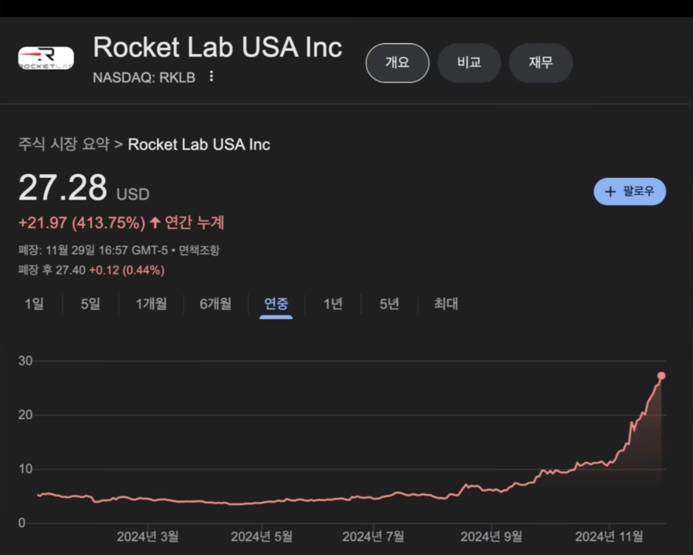Click the +21.97 (413.75%) change text

point(82,223)
